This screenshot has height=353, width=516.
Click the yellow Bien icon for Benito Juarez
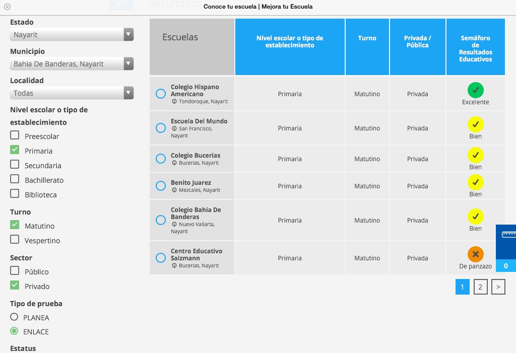coord(475,182)
